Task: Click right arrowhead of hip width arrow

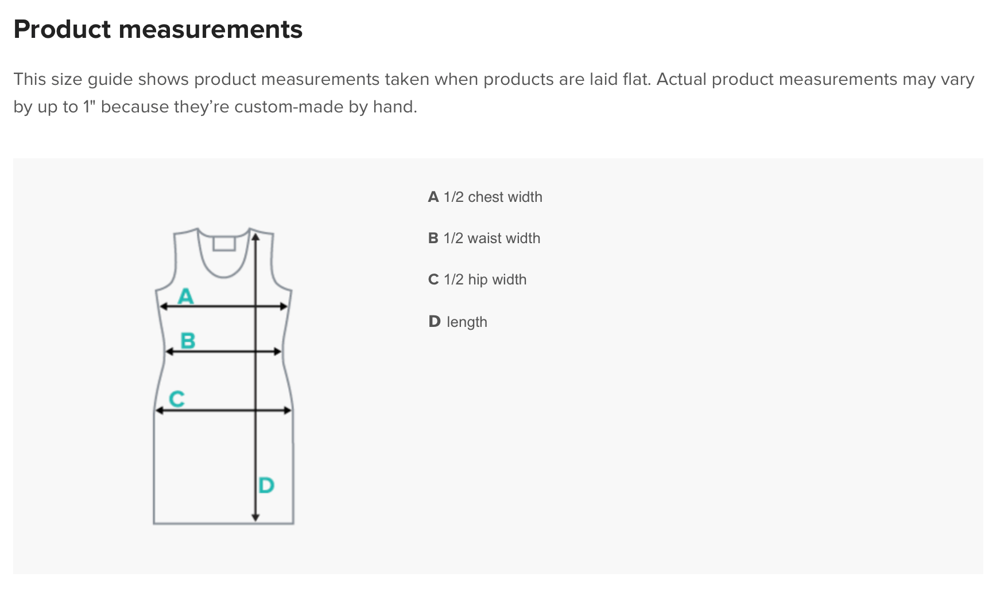Action: coord(288,411)
